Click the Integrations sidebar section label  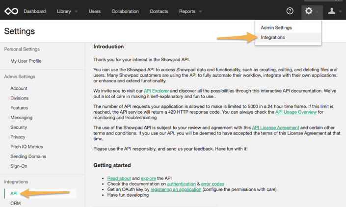point(16,181)
